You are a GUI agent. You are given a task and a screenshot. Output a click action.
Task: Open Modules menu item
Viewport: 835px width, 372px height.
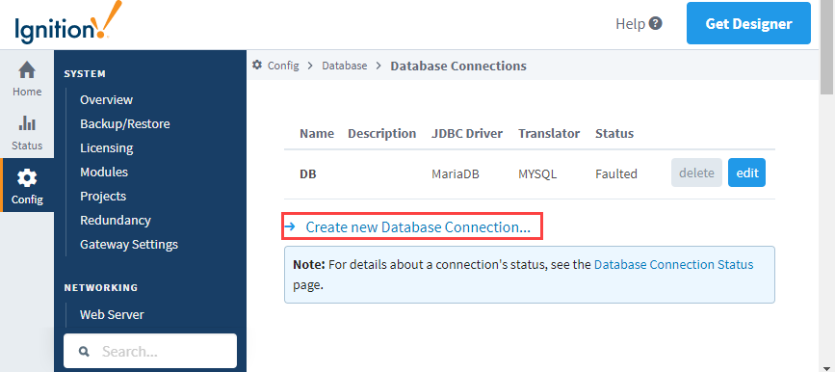pos(104,172)
